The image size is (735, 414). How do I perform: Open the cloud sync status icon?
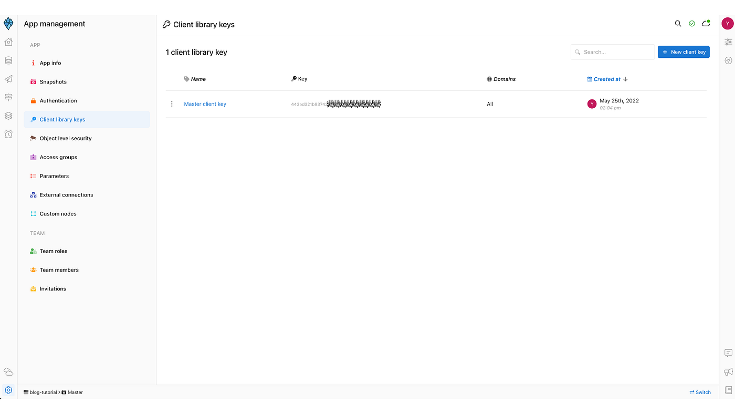[705, 23]
